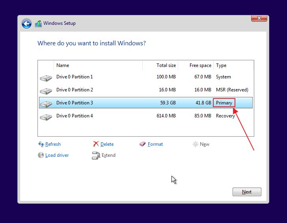Screen dimensions: 287x223
Task: Click the drive icon for Partition 3
Action: click(x=46, y=104)
